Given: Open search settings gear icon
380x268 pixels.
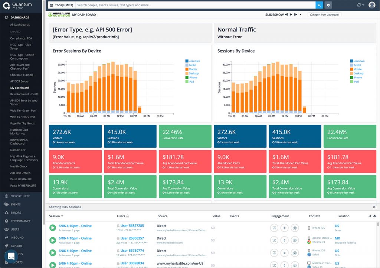Looking at the screenshot, I should (x=328, y=5).
